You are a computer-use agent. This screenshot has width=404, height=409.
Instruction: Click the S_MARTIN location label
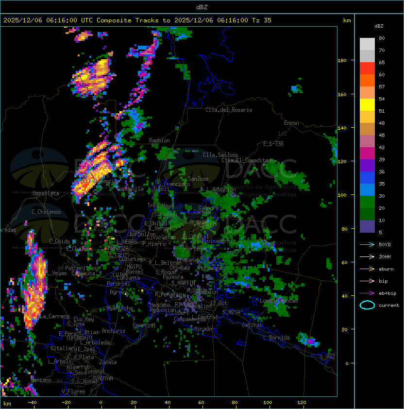(x=183, y=283)
